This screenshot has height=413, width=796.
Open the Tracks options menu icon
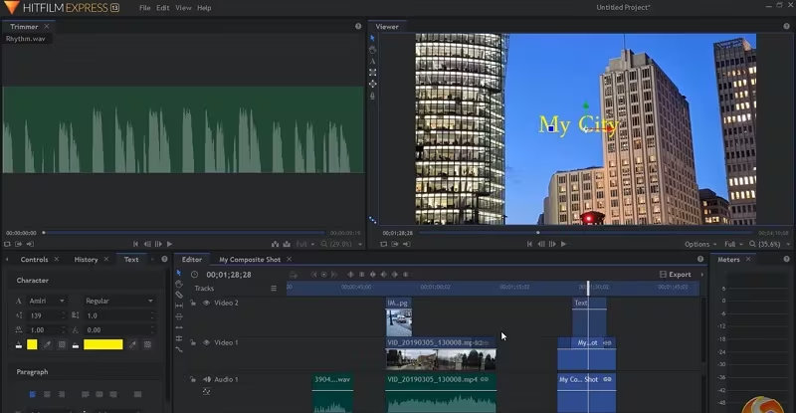[x=274, y=288]
